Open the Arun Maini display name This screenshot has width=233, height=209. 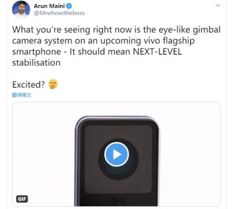click(x=49, y=6)
